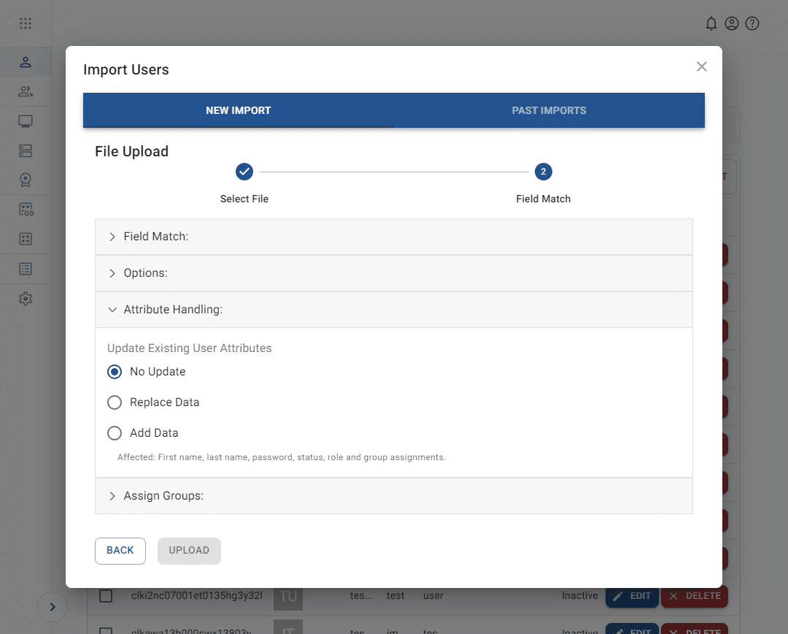This screenshot has height=634, width=788.
Task: Choose the Replace Data option
Action: [115, 402]
